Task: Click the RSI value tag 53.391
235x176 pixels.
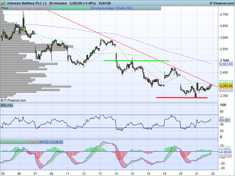Action: pyautogui.click(x=226, y=120)
